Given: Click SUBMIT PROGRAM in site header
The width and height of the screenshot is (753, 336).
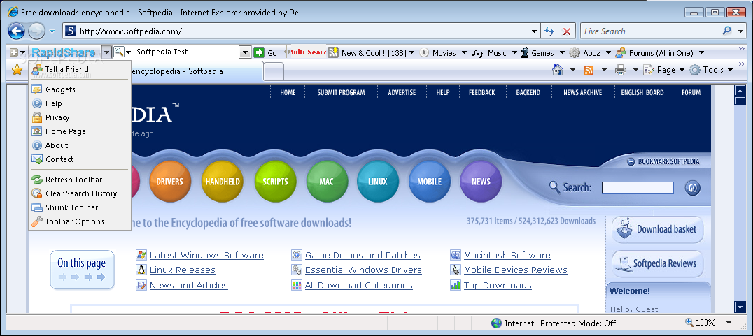Looking at the screenshot, I should point(341,92).
